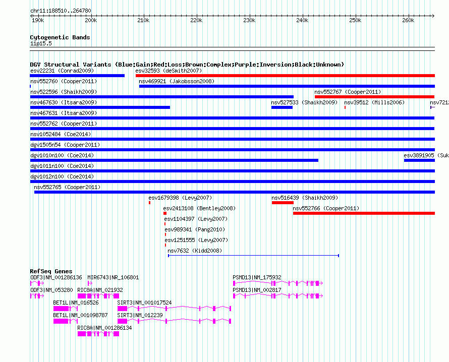Select the SIRT3|NM_001017524 gene label
The width and height of the screenshot is (449, 362).
tap(144, 303)
